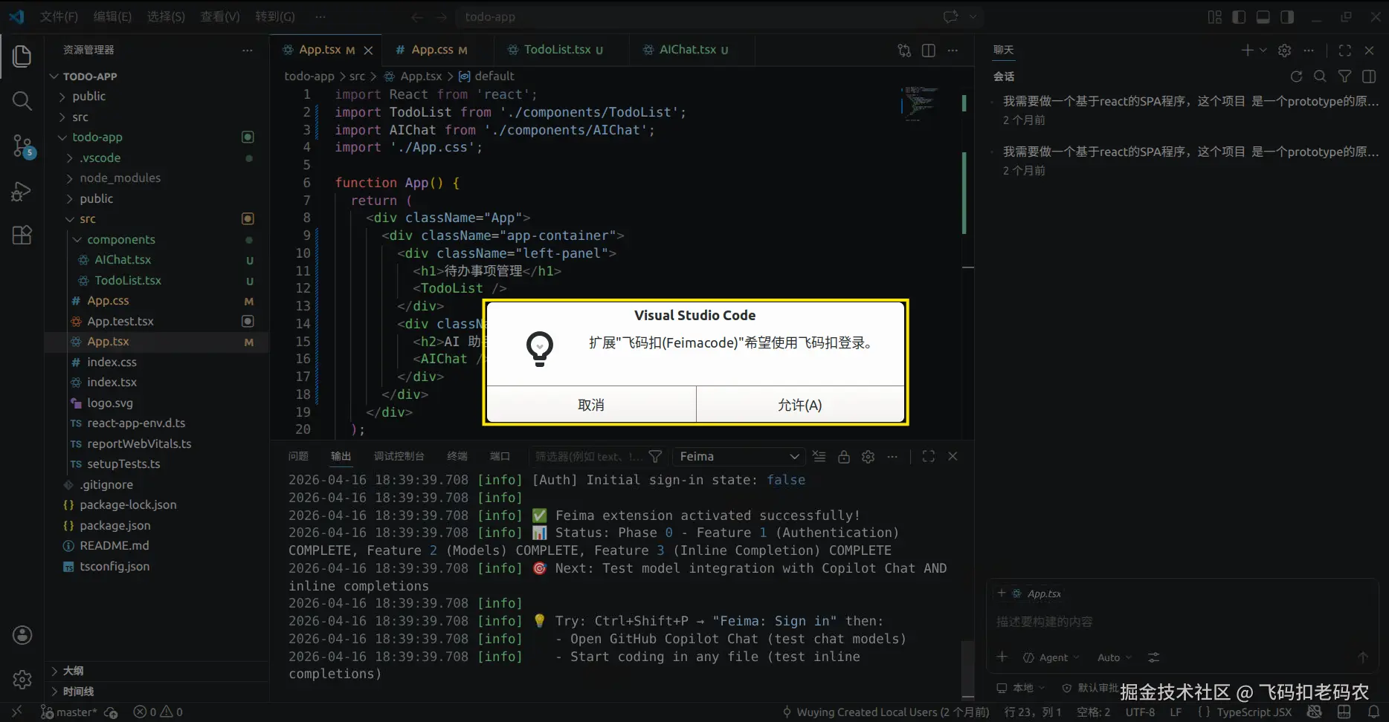This screenshot has width=1389, height=722.
Task: Refresh the chat sessions list
Action: (x=1296, y=77)
